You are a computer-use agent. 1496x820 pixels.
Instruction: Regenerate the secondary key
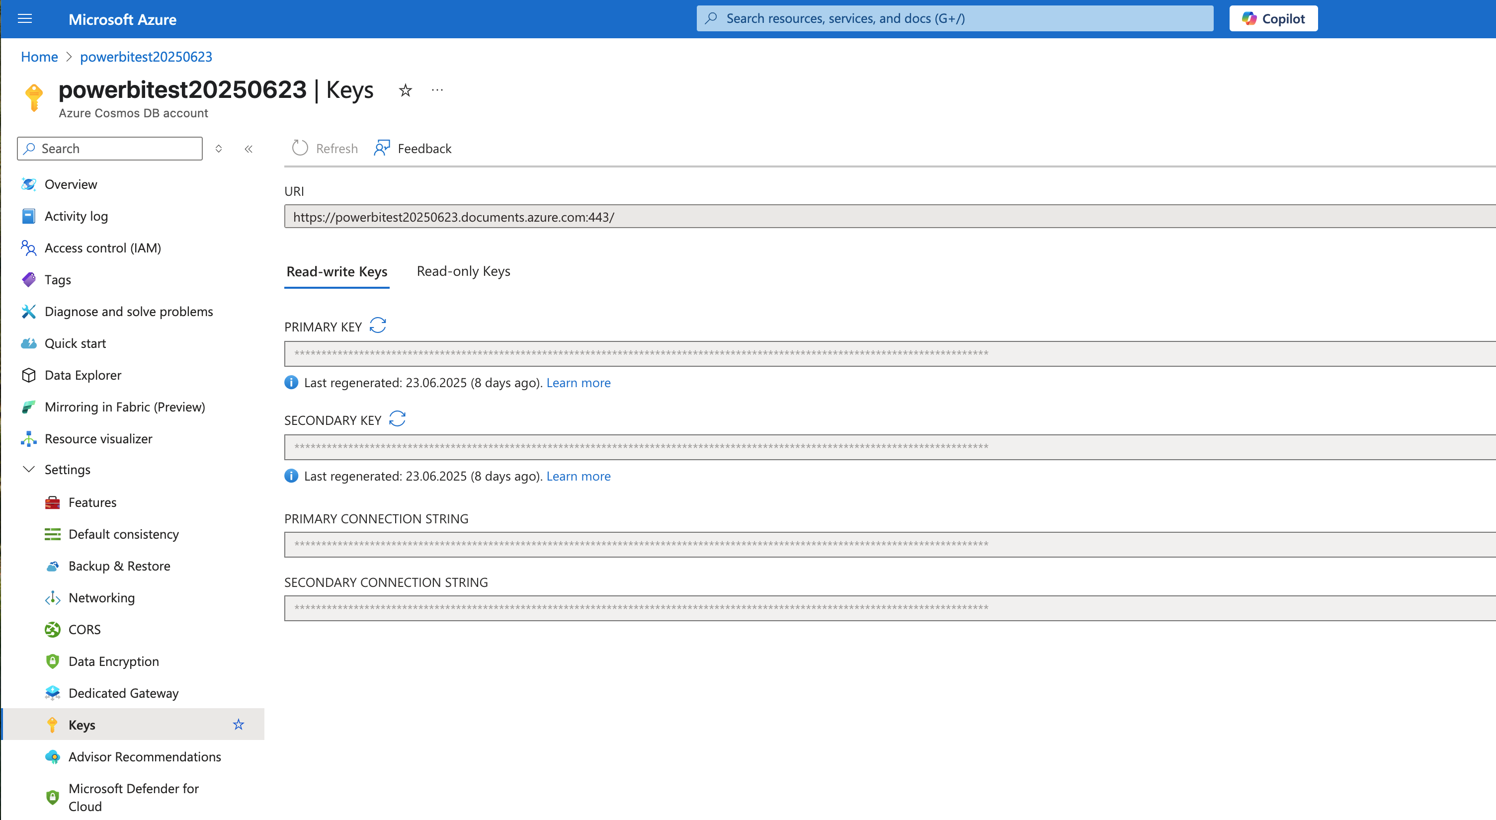click(397, 419)
